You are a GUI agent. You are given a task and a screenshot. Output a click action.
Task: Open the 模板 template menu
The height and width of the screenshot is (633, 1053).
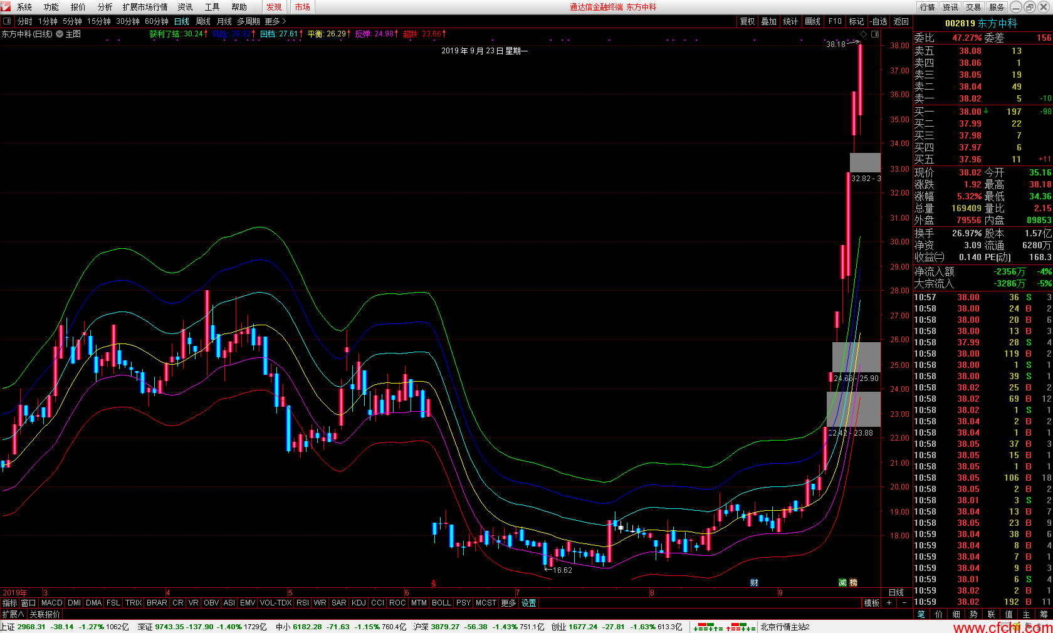click(871, 602)
